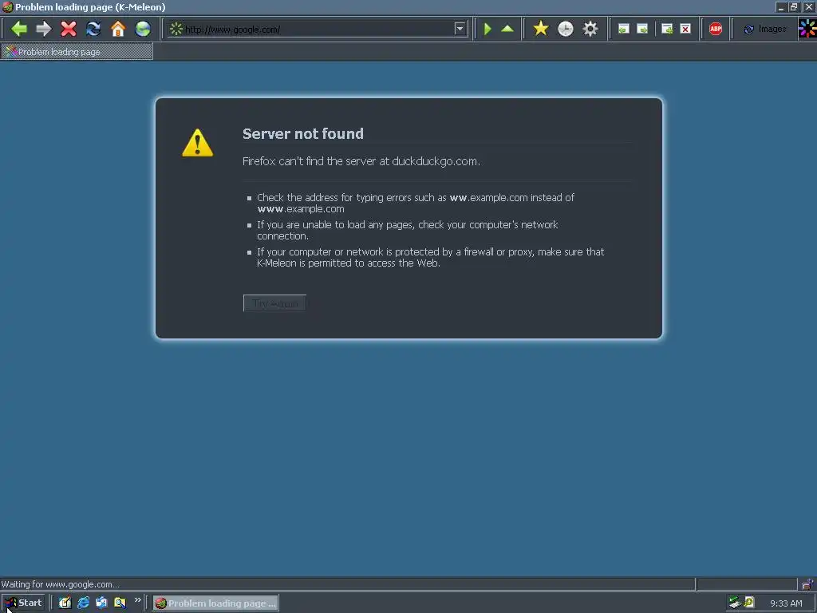Go forward with the gray right arrow
Viewport: 817px width, 613px height.
44,29
